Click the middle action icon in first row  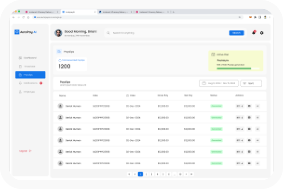(x=250, y=106)
